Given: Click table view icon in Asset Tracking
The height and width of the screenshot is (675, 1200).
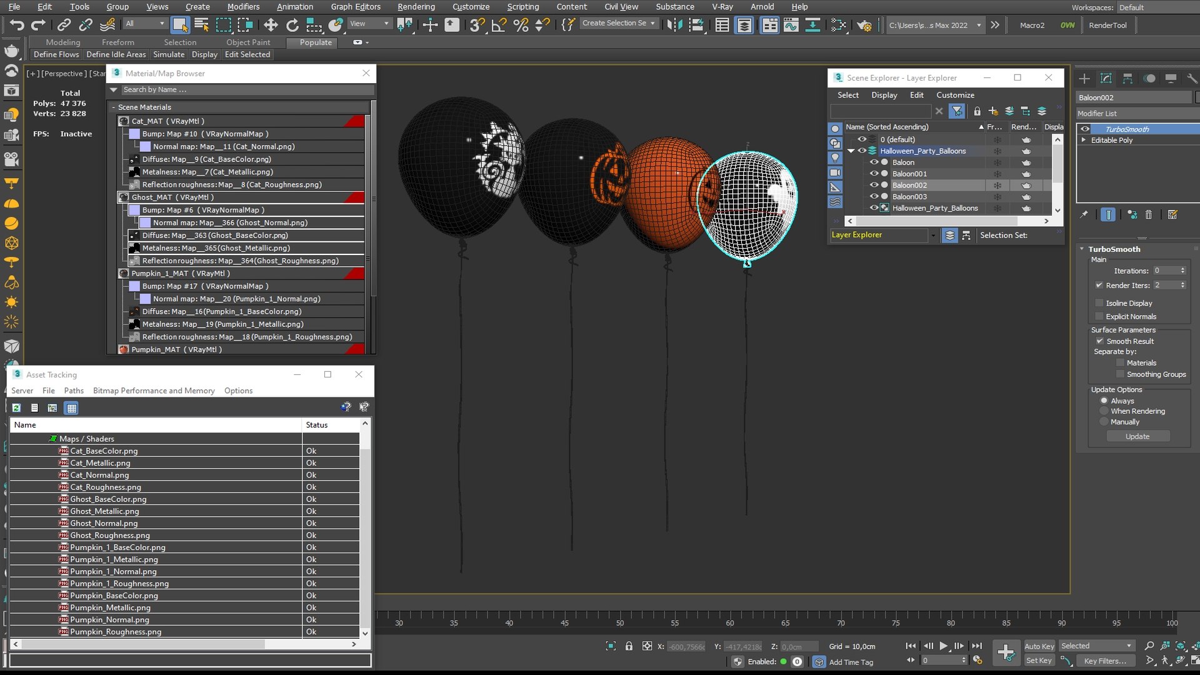Looking at the screenshot, I should (71, 407).
